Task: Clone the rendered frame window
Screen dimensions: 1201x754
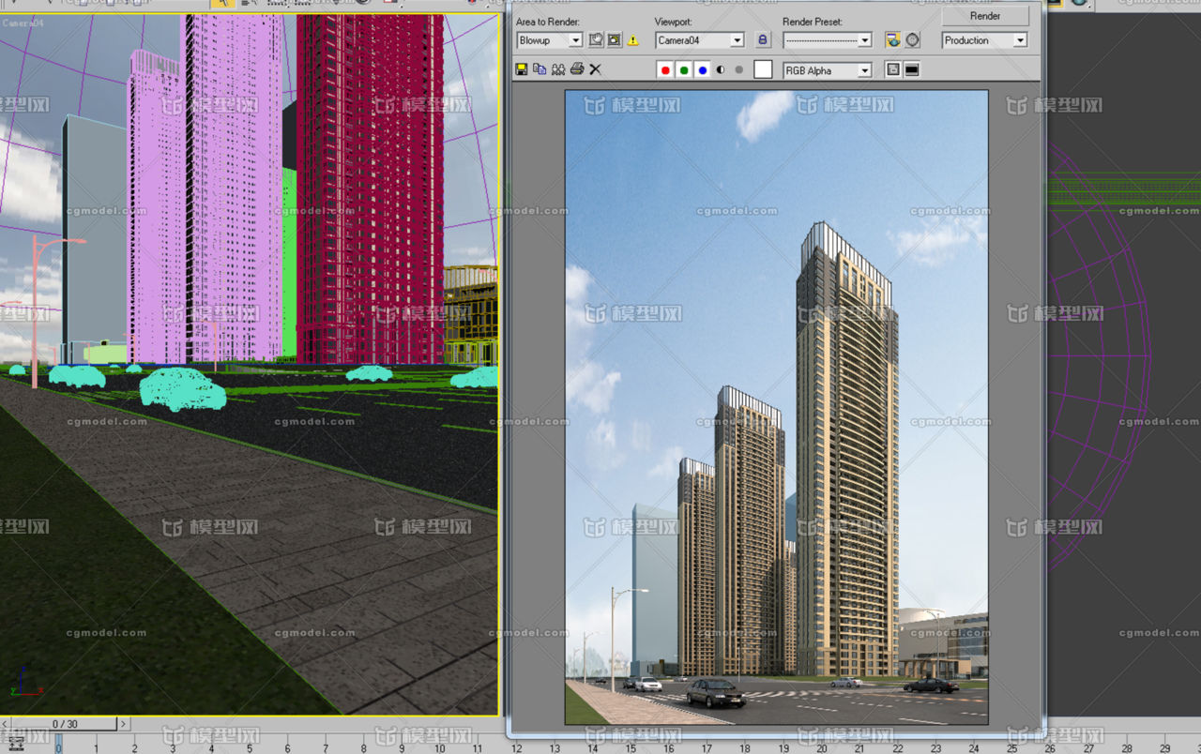Action: click(558, 69)
